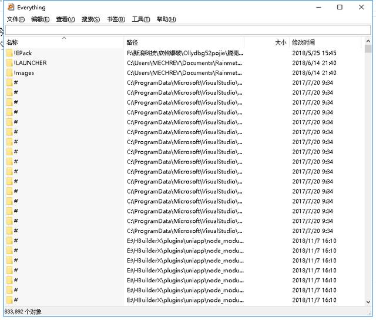Select the !EPack folder icon
Image resolution: width=376 pixels, height=320 pixels.
pos(9,53)
